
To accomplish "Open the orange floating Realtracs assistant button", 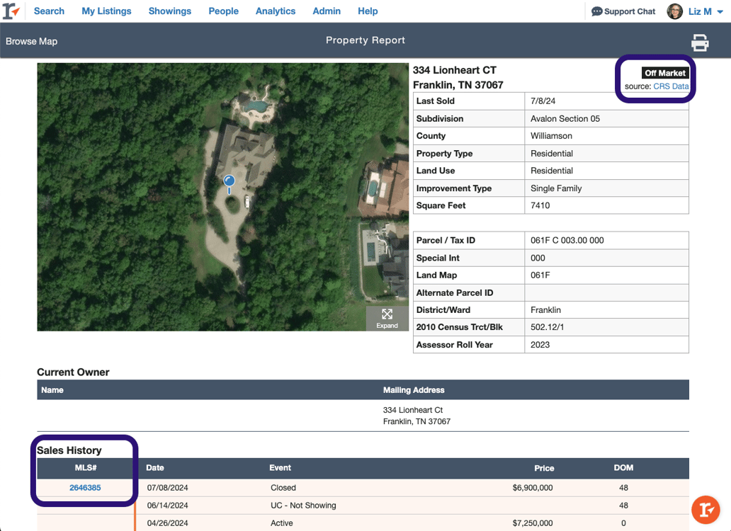I will 705,509.
